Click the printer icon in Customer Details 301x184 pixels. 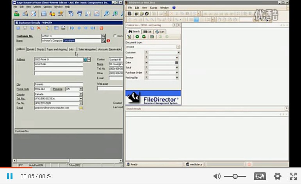click(x=63, y=28)
